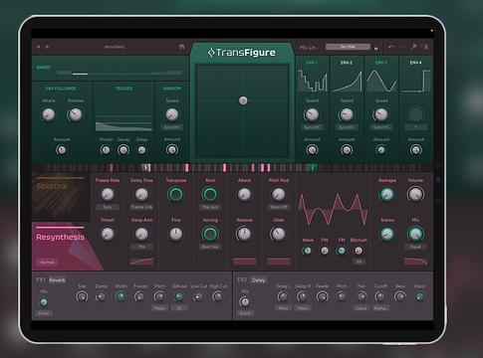483x358 pixels.
Task: Load the previous preset with left arrow
Action: click(x=38, y=47)
